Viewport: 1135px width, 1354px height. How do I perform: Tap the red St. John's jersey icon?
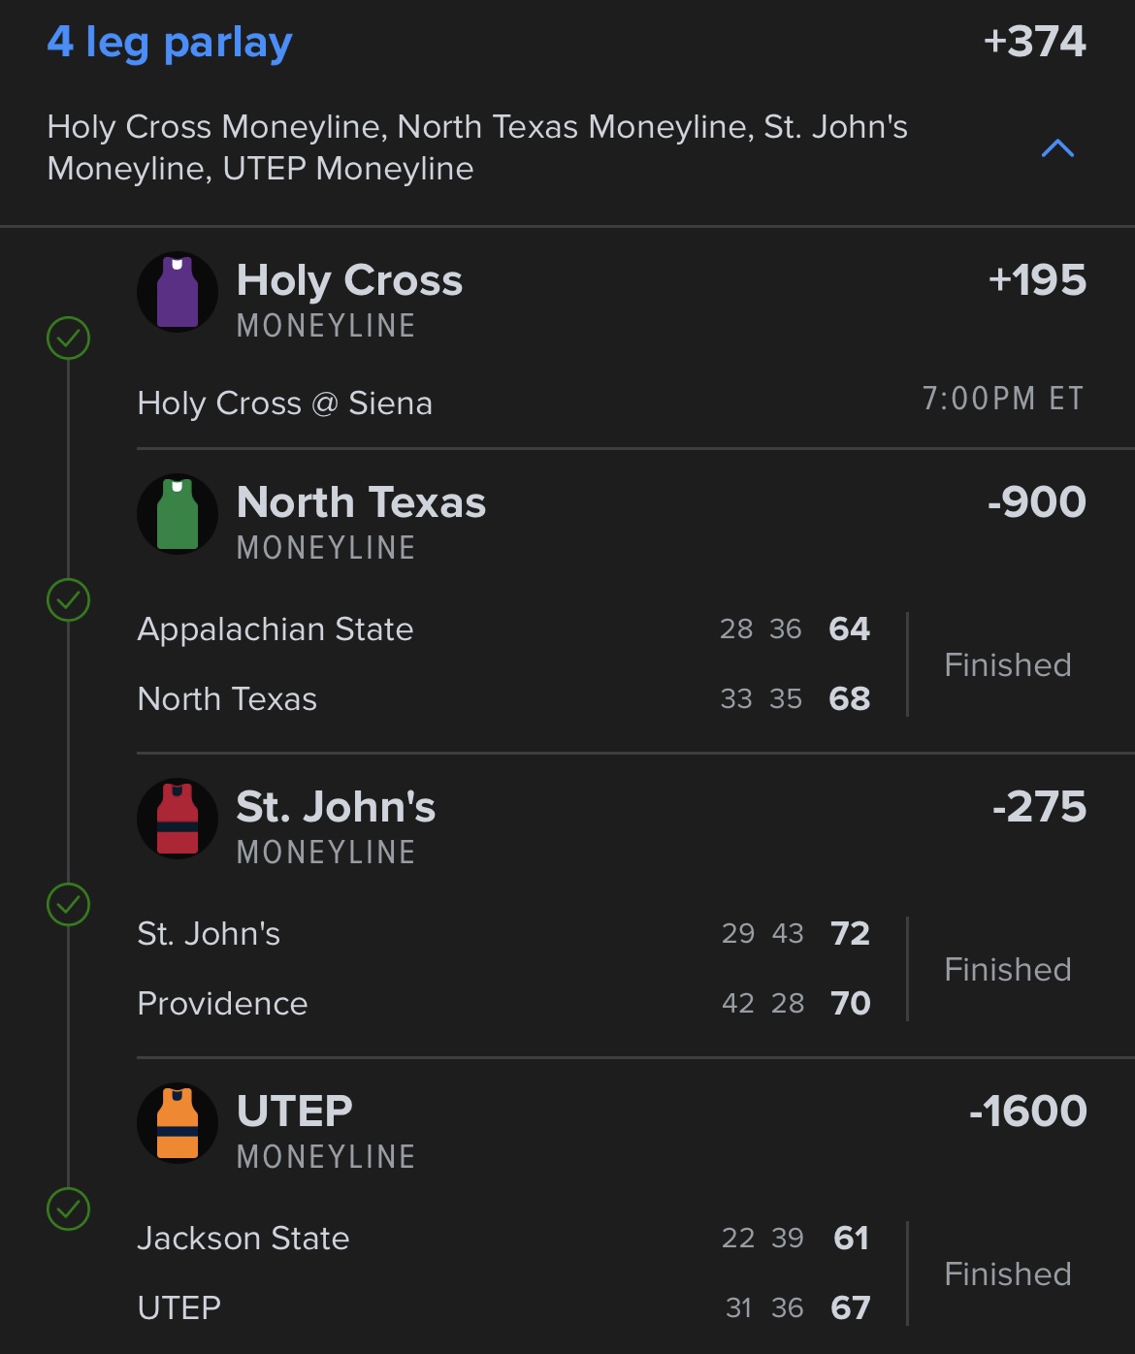click(178, 819)
